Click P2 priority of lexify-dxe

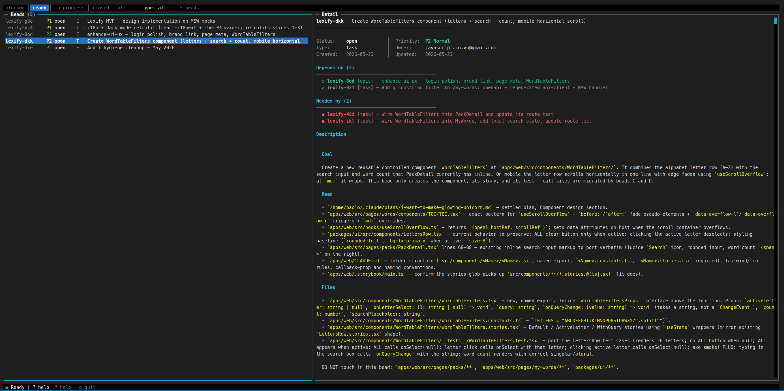click(x=49, y=48)
